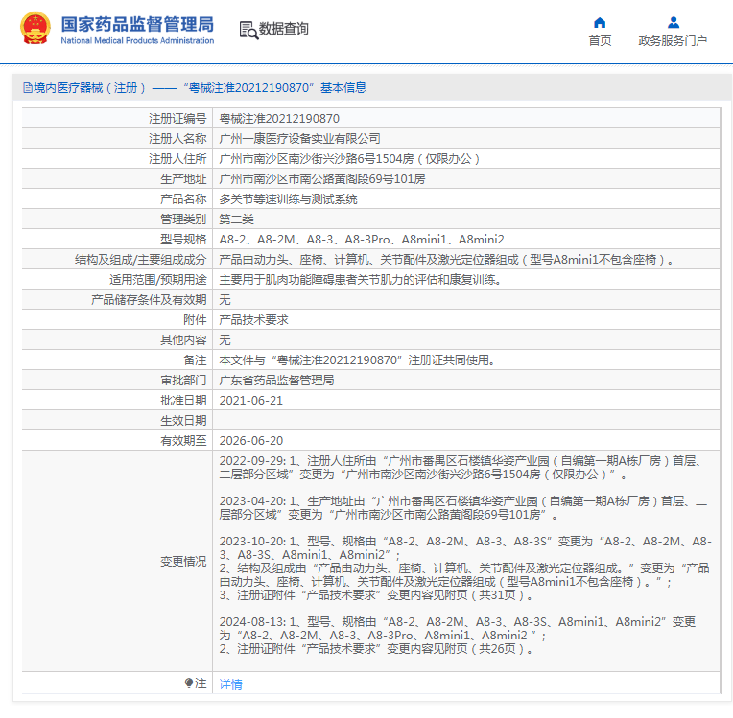
Task: Click the 注册人名称 row label
Action: [x=177, y=139]
